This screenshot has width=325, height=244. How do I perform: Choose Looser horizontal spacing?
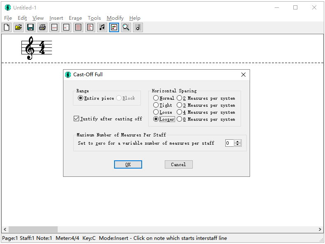click(164, 119)
